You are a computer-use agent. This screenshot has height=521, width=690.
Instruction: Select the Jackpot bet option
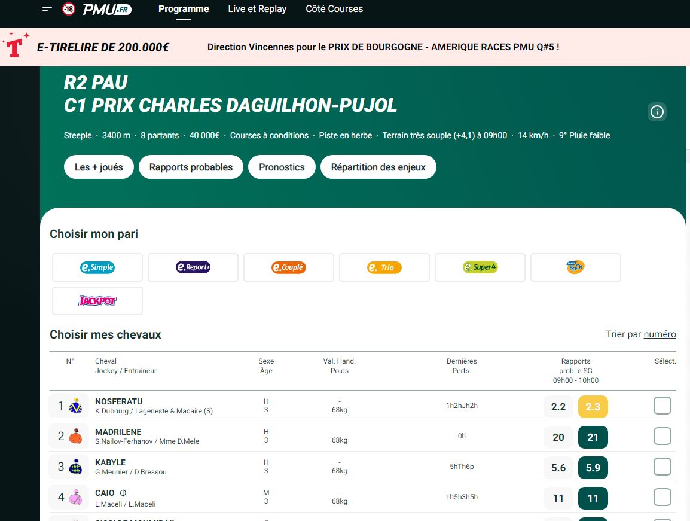point(97,301)
